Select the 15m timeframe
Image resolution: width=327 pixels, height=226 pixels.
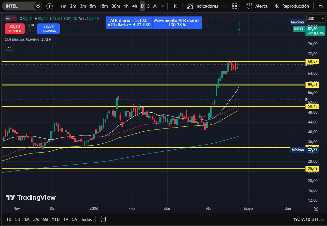[104, 6]
